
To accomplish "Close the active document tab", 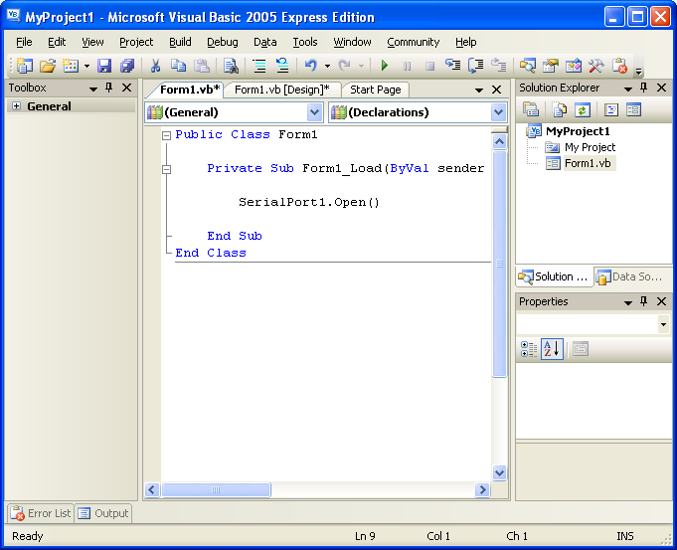I will point(496,90).
